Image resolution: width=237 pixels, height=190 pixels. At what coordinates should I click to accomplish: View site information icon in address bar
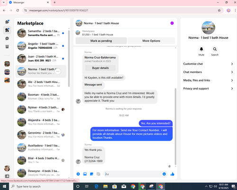(x=26, y=10)
